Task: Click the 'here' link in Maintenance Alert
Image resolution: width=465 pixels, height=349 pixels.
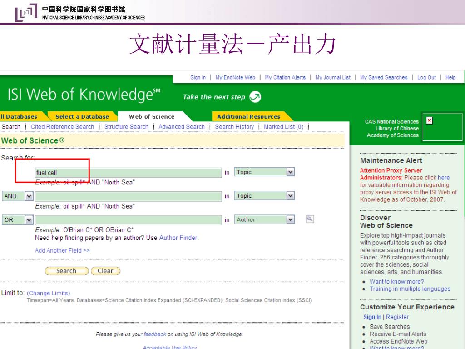Action: pos(444,178)
